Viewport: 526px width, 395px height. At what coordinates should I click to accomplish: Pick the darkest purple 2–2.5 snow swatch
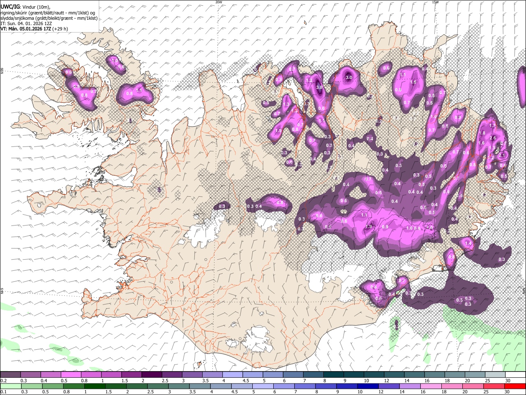[x=152, y=375]
